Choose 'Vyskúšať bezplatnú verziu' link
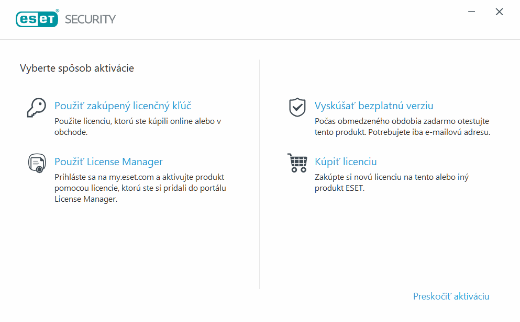This screenshot has height=322, width=520. [x=374, y=106]
